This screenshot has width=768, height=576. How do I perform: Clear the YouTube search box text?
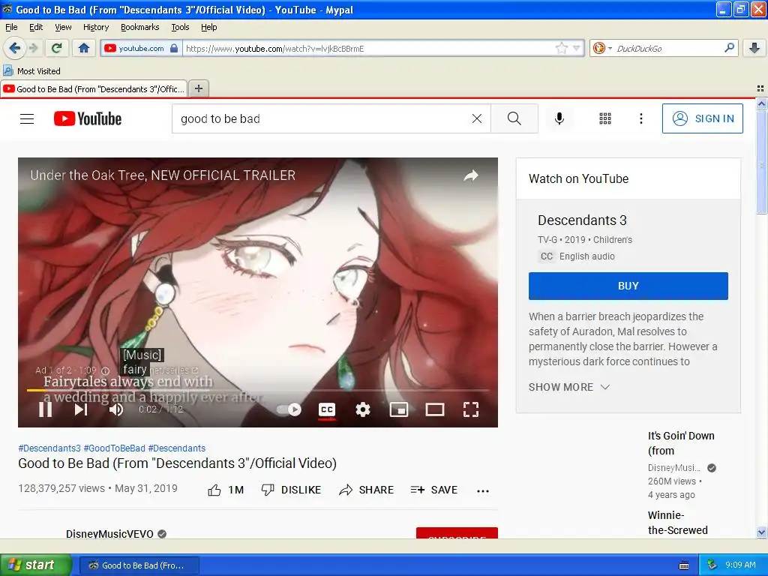(476, 118)
